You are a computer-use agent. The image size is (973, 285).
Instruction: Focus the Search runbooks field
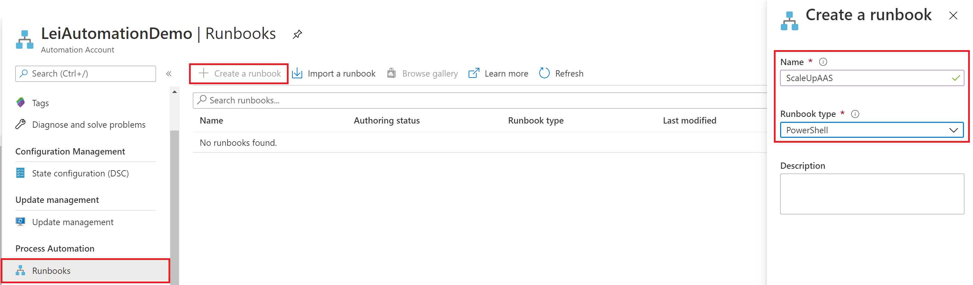click(480, 101)
